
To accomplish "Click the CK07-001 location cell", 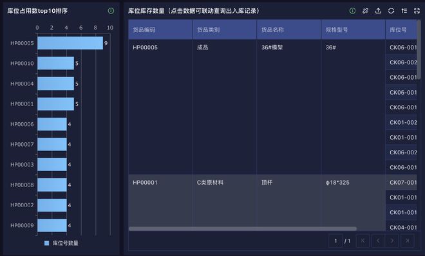I will coord(401,183).
